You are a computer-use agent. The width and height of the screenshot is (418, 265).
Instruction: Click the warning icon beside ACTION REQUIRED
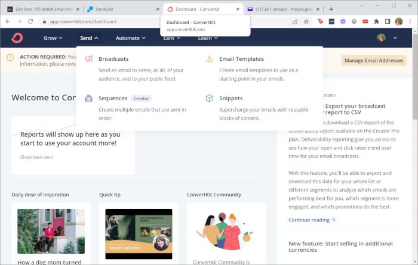click(x=10, y=57)
